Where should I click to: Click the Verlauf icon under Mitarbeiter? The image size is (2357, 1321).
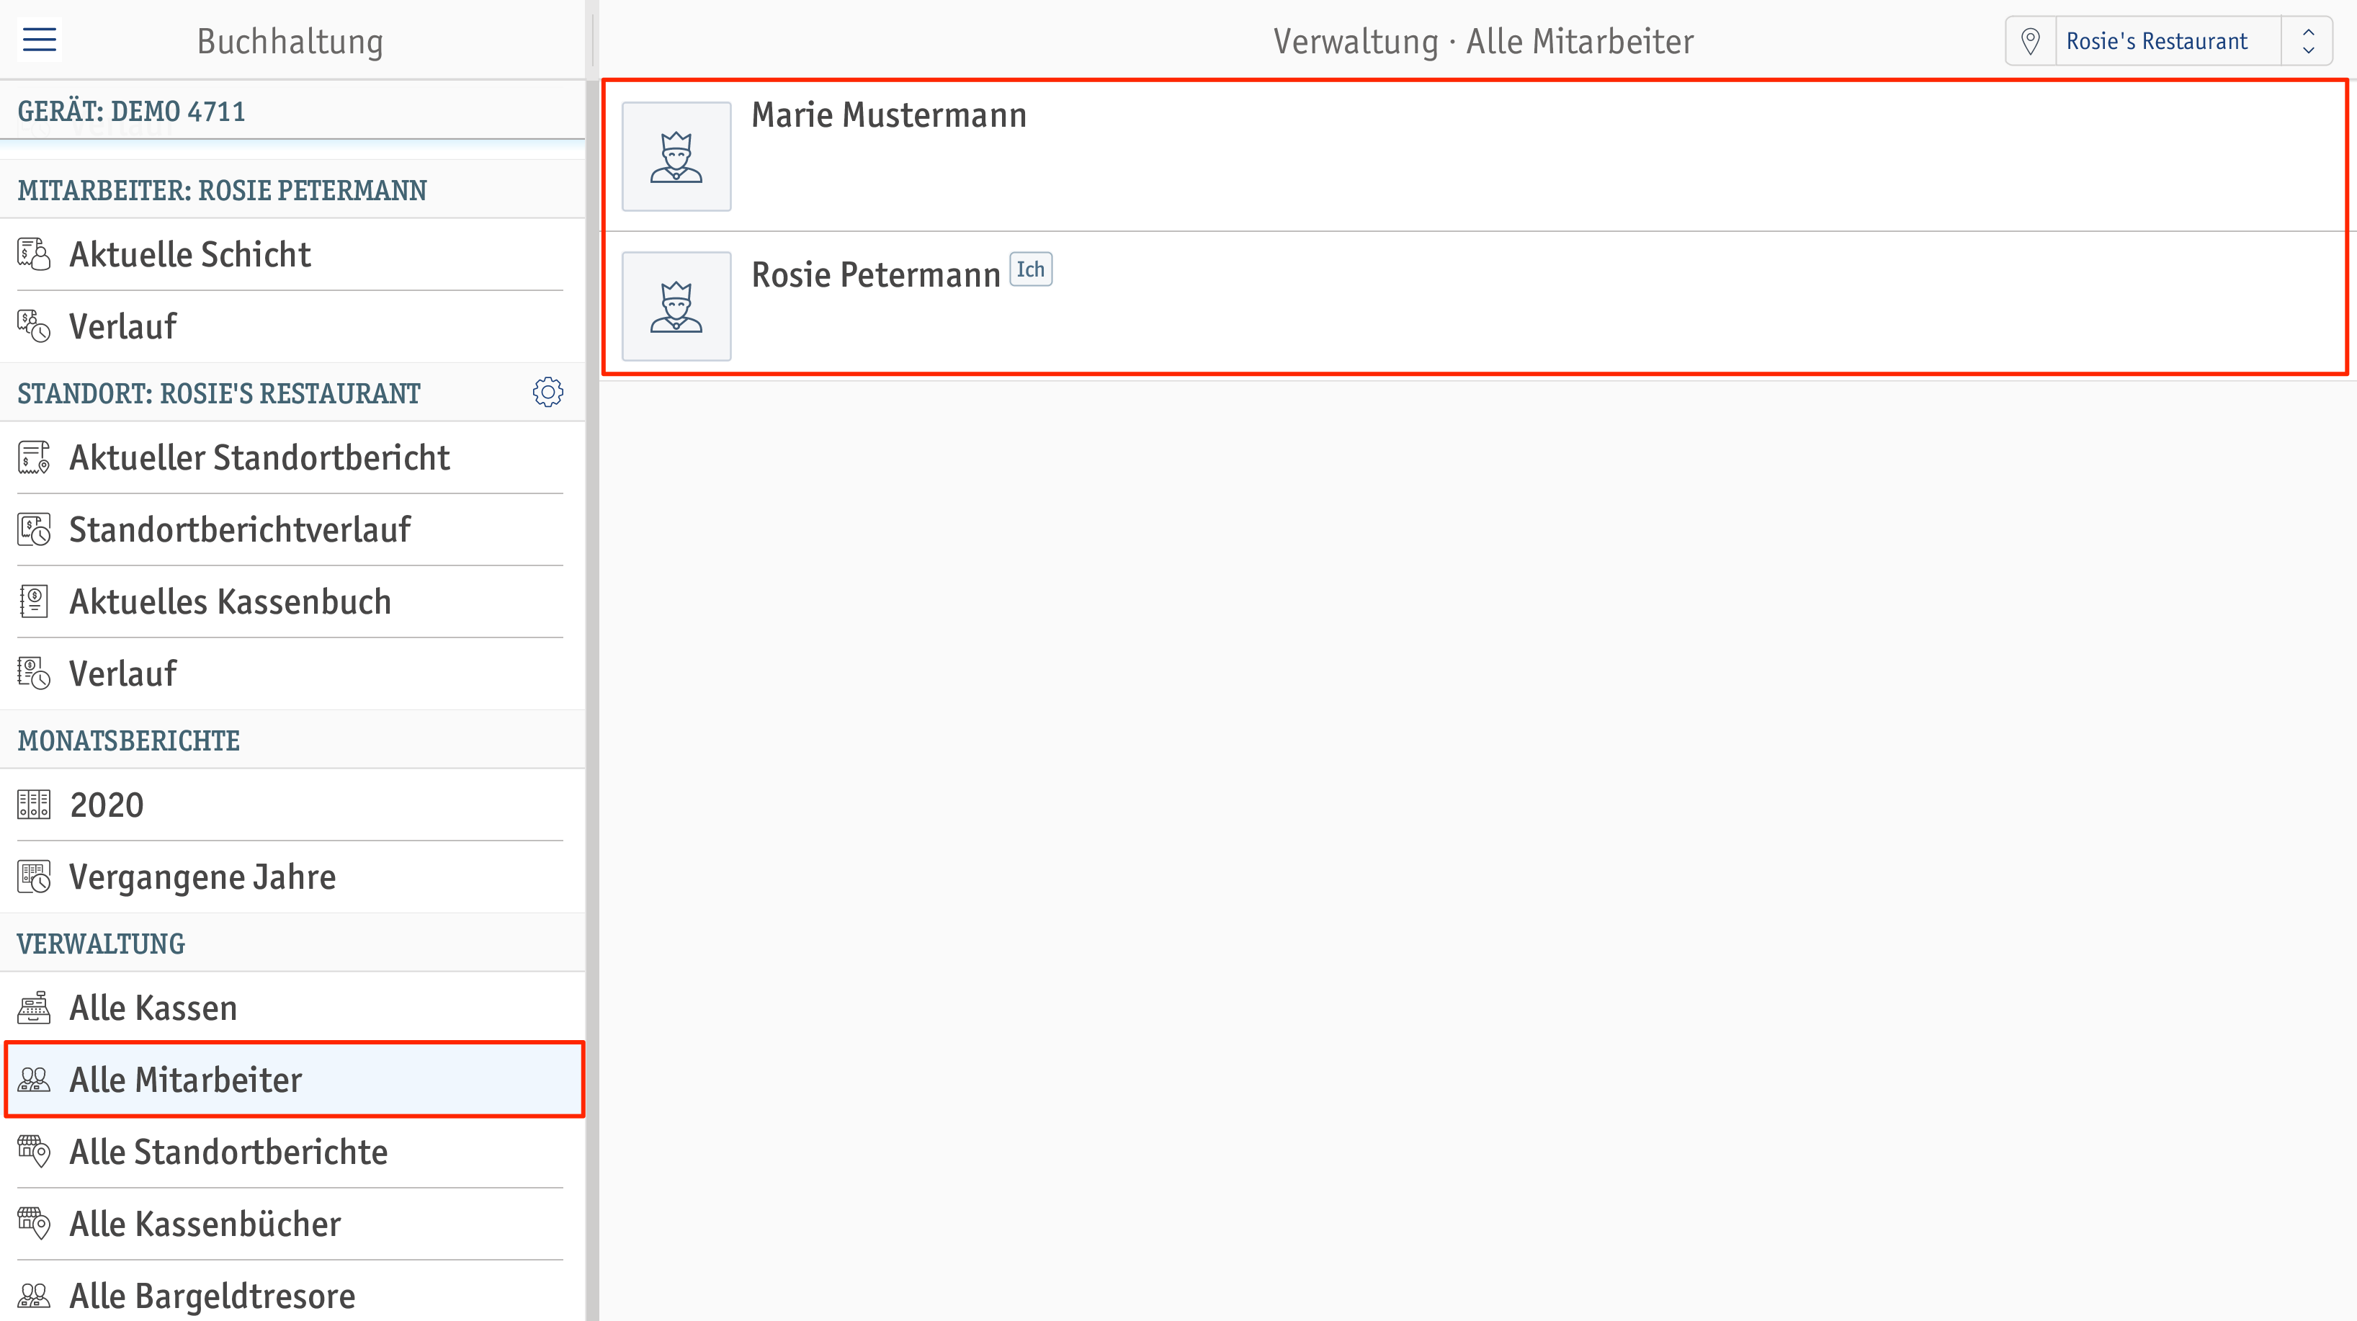(x=34, y=326)
